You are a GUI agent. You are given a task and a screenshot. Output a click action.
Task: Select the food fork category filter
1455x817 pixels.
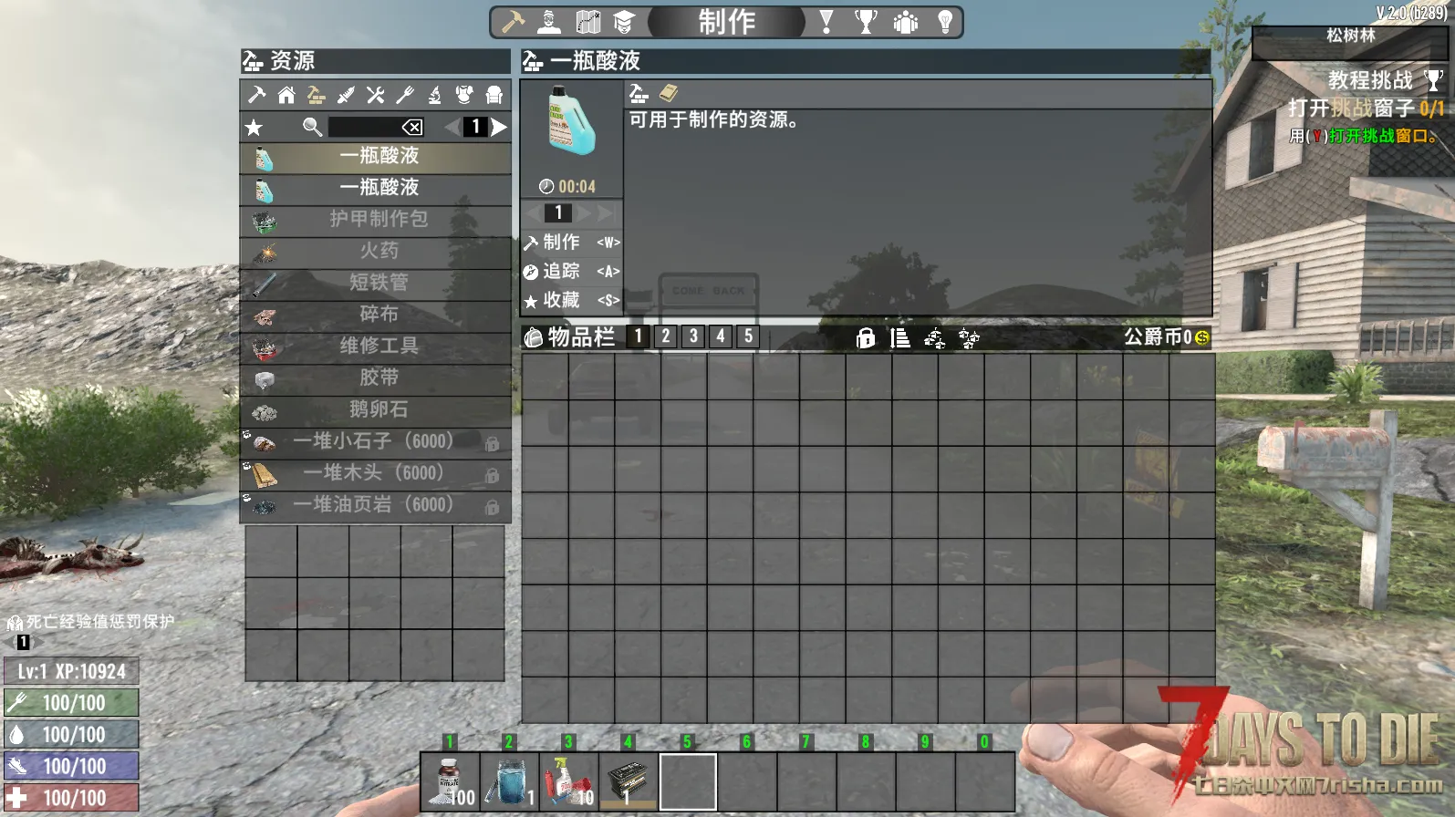(x=405, y=95)
